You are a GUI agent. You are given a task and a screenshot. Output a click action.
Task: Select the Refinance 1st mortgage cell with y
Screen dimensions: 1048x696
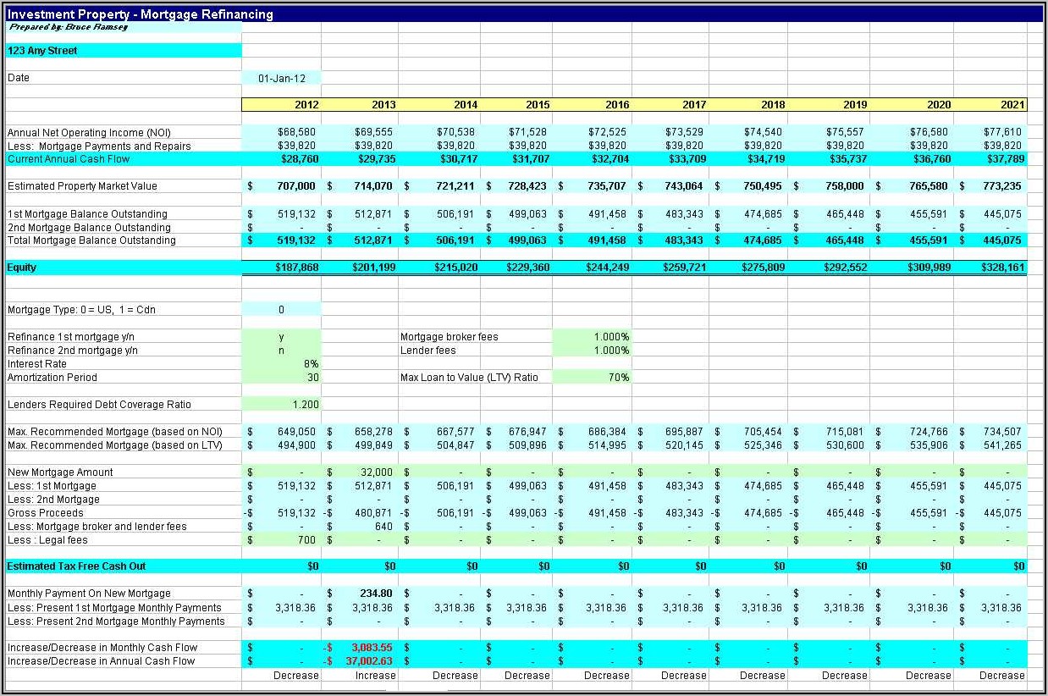[x=281, y=337]
